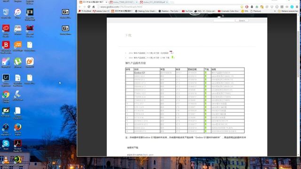Open the DHL bookmark

(245, 11)
